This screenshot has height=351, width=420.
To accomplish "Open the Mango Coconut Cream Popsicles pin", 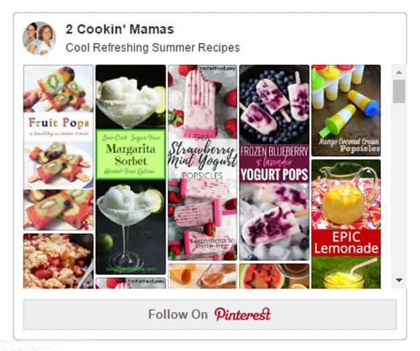I will coord(346,110).
